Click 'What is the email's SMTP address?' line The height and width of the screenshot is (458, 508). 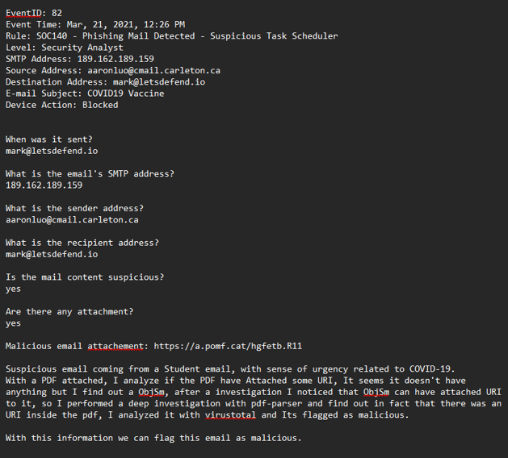click(90, 173)
